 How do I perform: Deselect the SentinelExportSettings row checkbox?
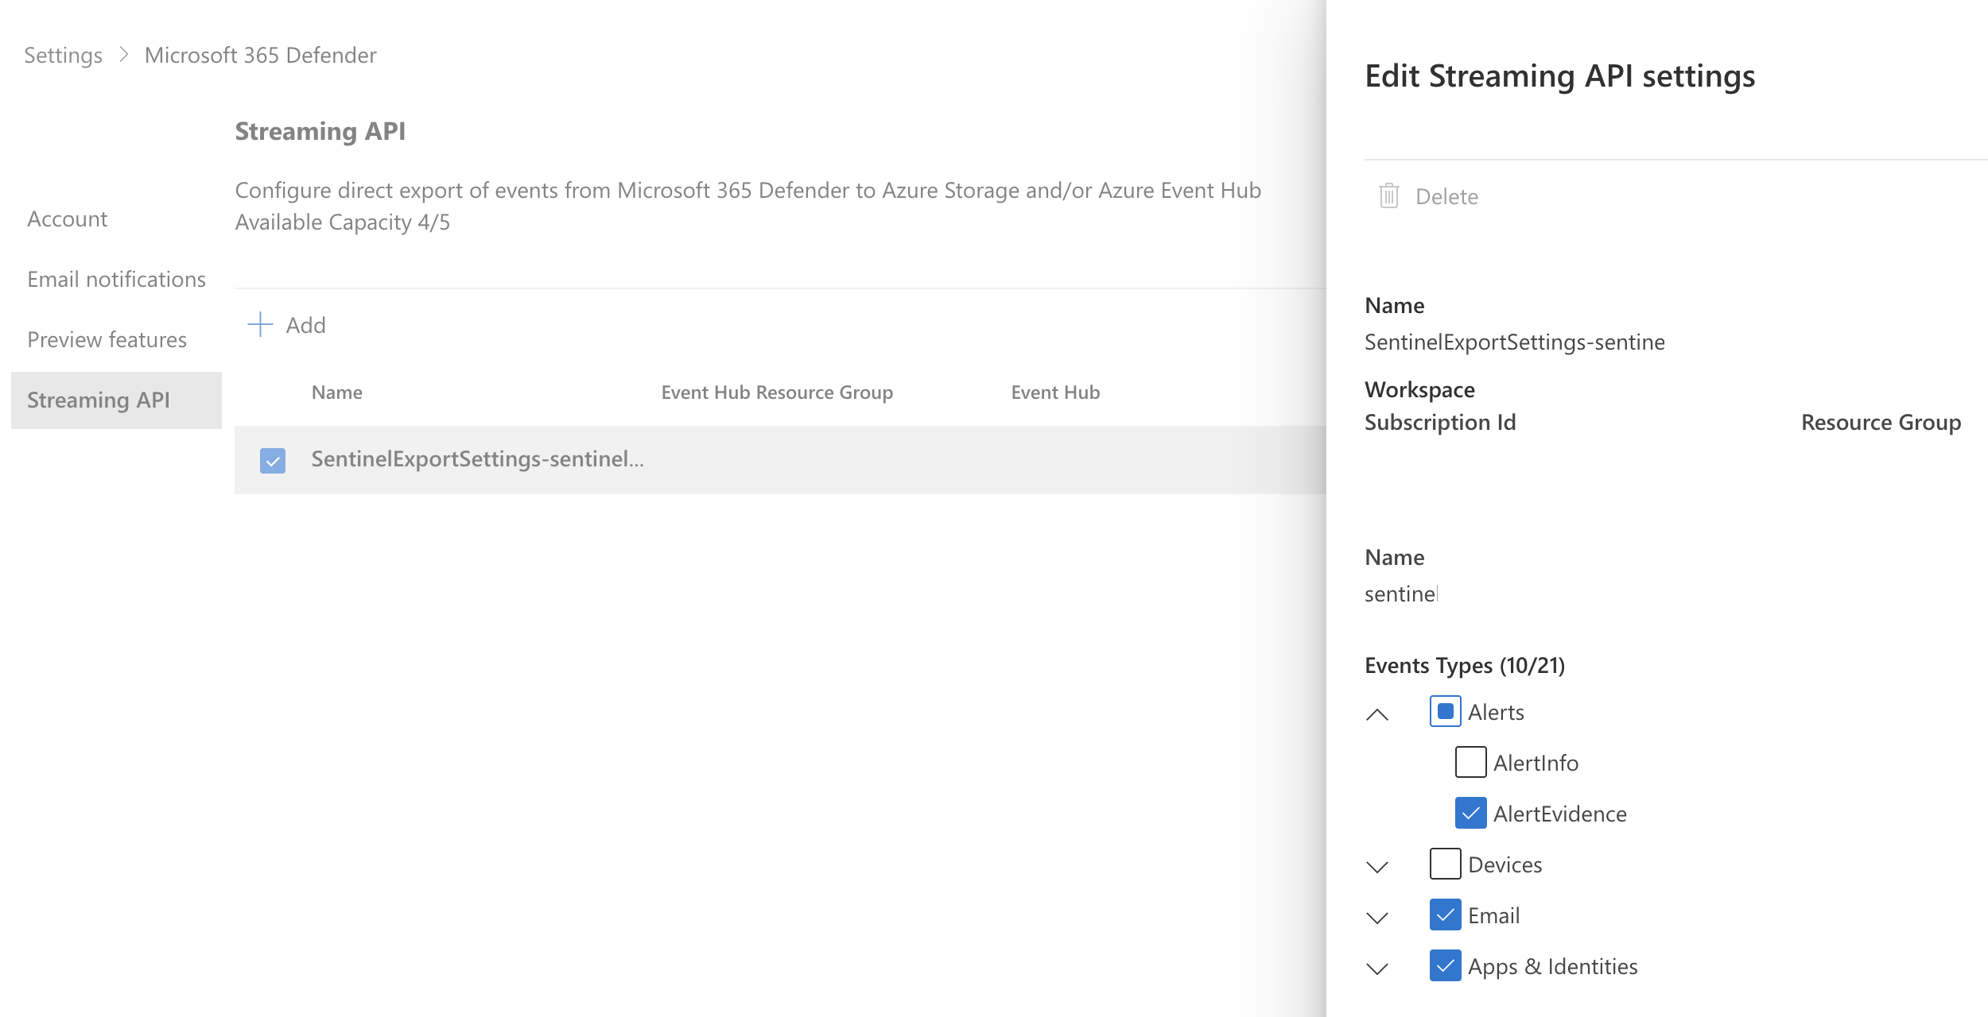(x=274, y=461)
